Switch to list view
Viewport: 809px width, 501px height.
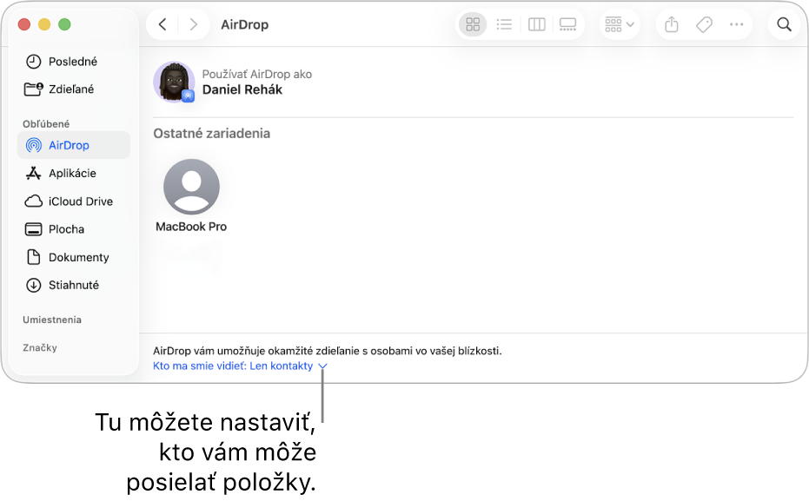click(x=504, y=24)
